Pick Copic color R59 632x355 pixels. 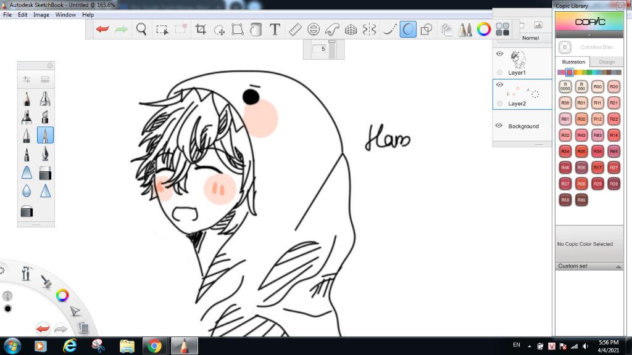coord(565,200)
